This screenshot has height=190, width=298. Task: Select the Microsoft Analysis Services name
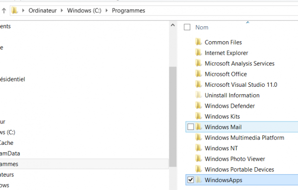tap(239, 63)
